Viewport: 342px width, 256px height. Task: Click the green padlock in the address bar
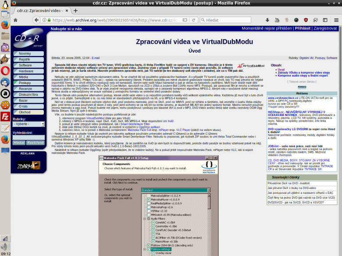click(49, 20)
